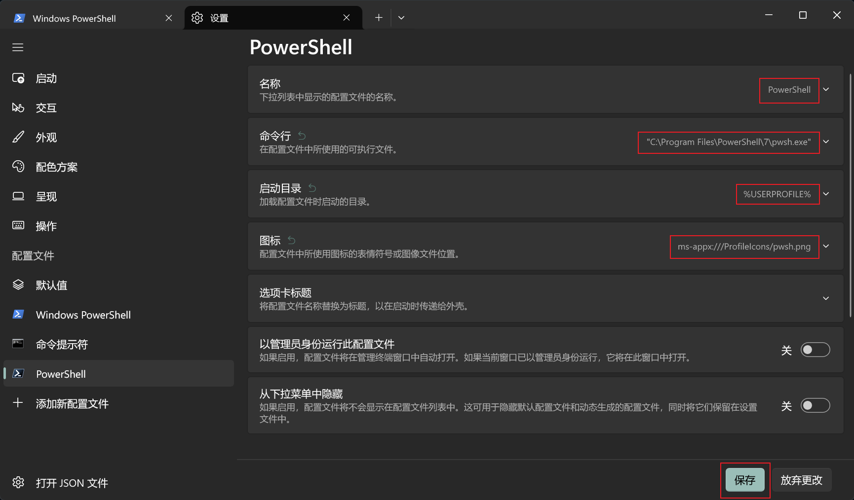Enable 以管理员身份运行此配置文件 toggle
The height and width of the screenshot is (500, 854).
pyautogui.click(x=815, y=350)
